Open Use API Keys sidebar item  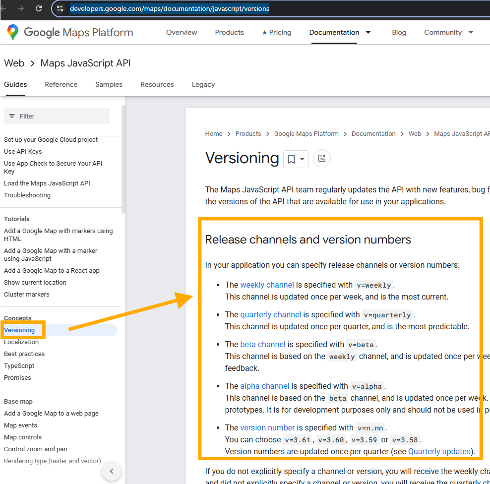pyautogui.click(x=23, y=152)
